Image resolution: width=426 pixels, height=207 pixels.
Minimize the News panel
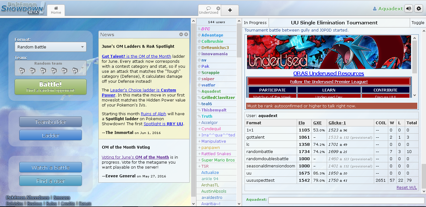[181, 34]
